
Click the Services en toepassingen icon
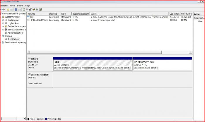pos(3,42)
